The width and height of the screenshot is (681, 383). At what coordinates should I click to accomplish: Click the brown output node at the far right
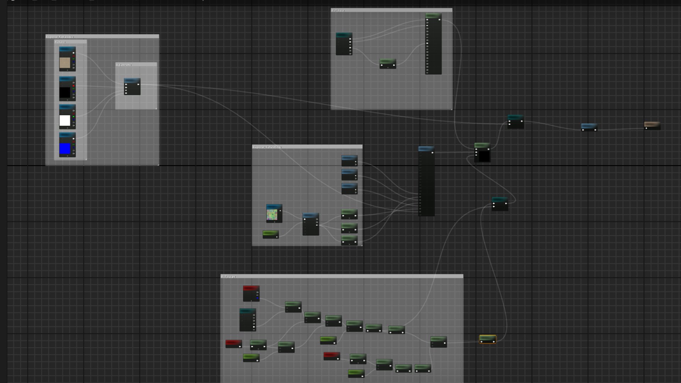click(652, 126)
